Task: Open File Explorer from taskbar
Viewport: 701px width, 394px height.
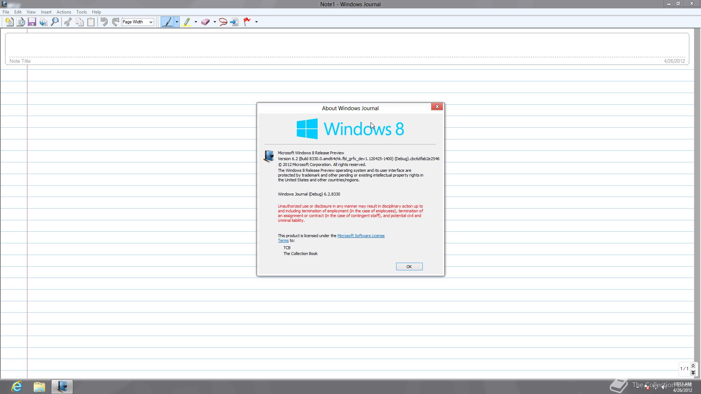Action: click(x=39, y=387)
